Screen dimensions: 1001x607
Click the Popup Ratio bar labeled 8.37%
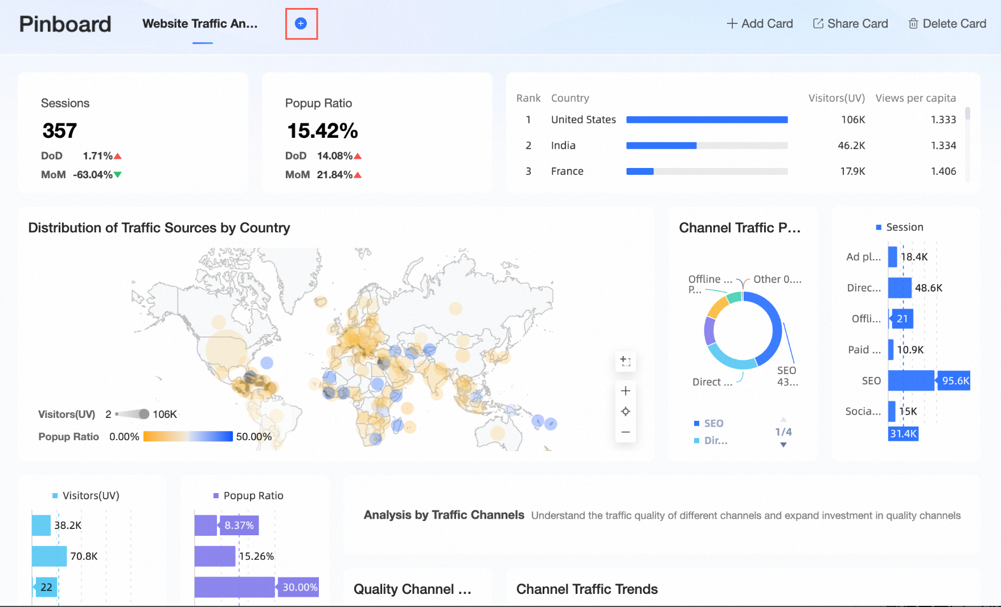pyautogui.click(x=206, y=525)
